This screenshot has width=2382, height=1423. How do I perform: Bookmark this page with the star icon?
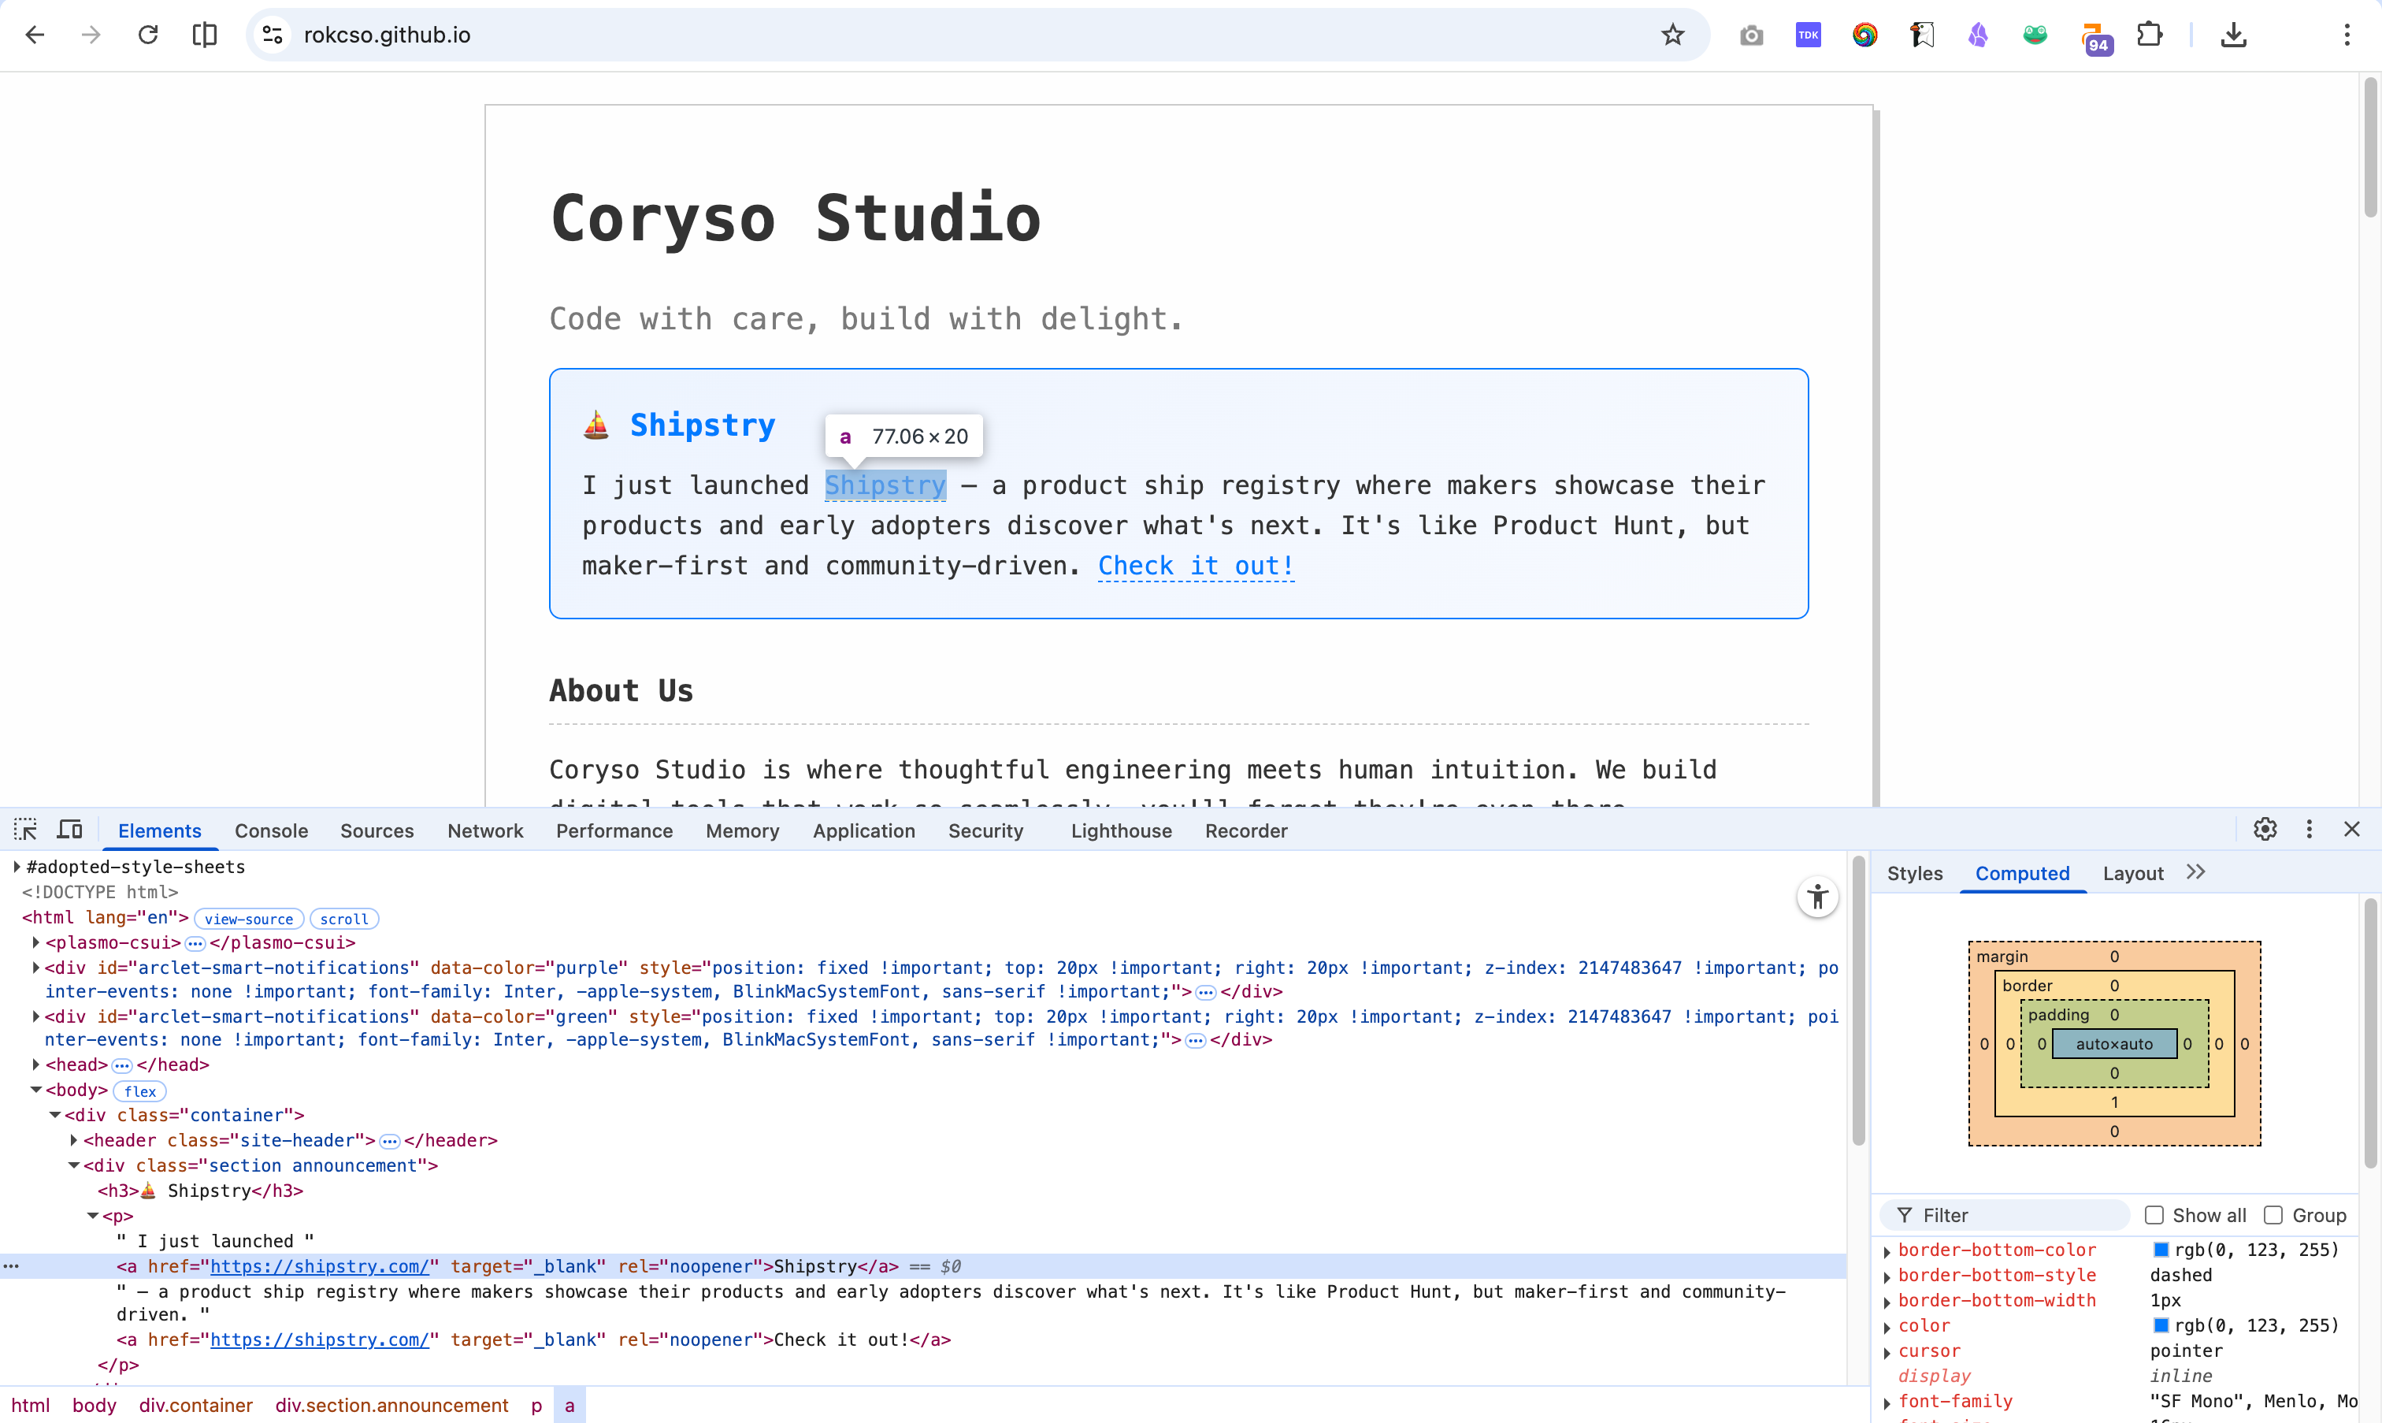pyautogui.click(x=1672, y=35)
